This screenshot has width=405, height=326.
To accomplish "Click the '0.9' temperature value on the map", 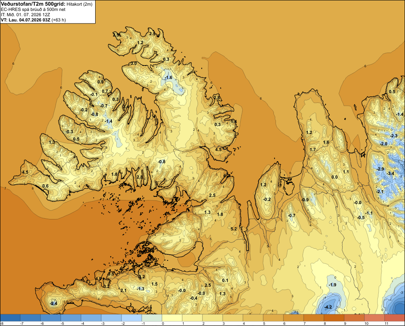I will pyautogui.click(x=100, y=82).
